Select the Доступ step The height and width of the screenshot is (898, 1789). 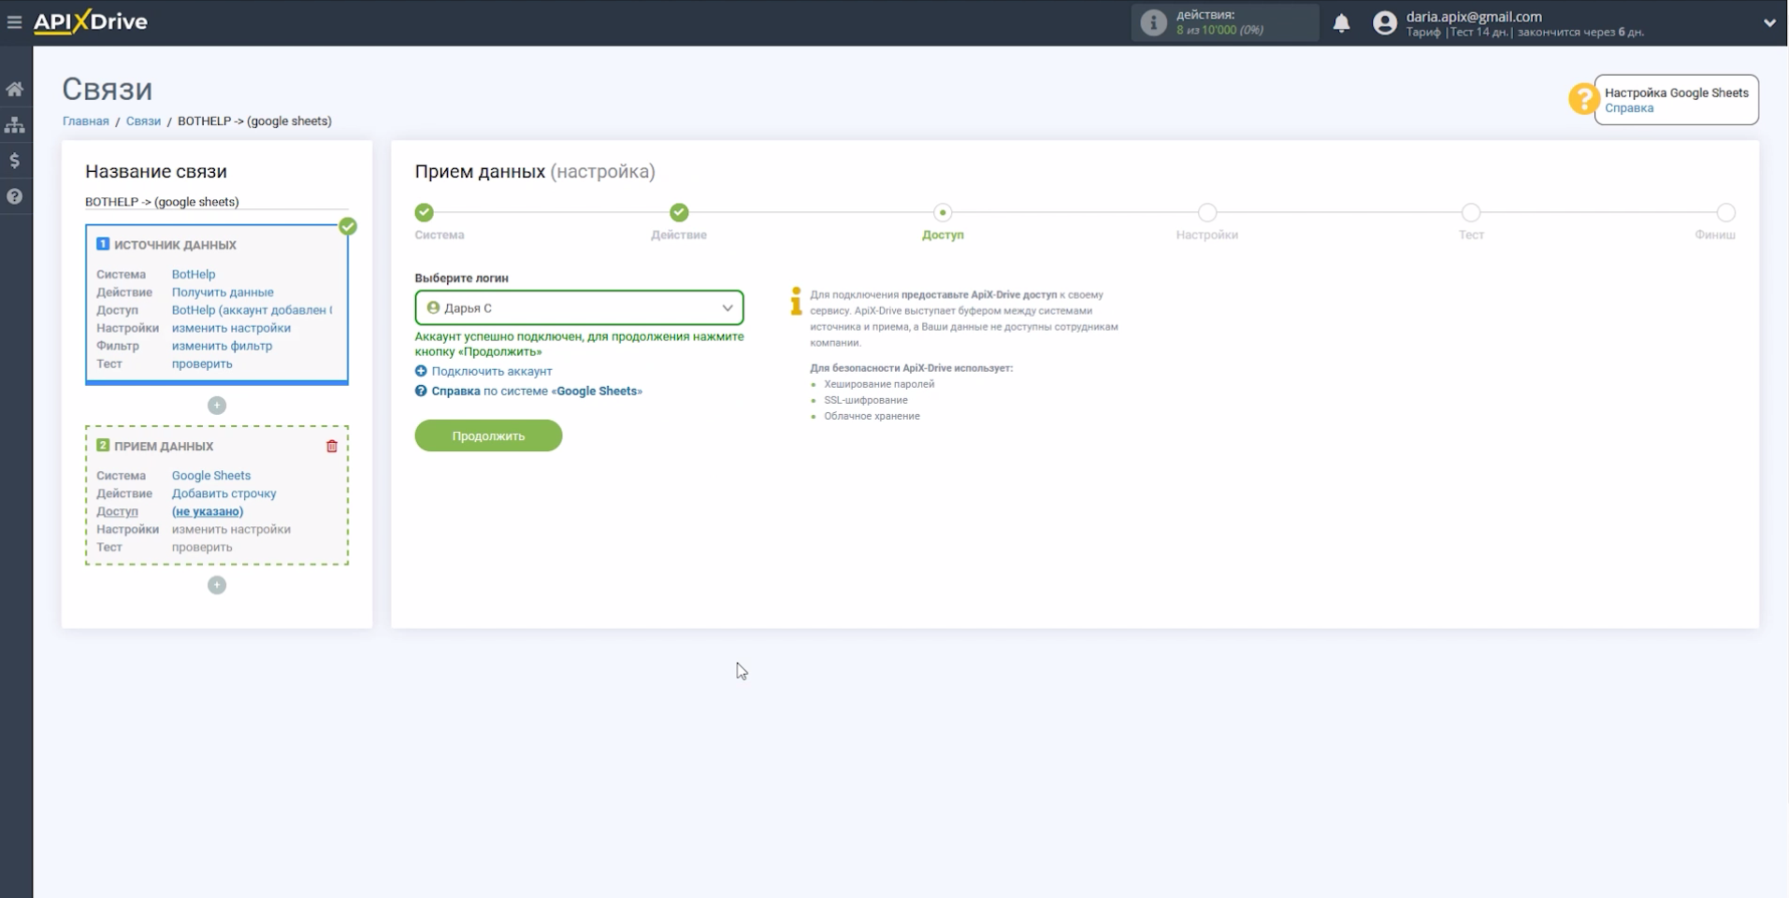coord(943,213)
